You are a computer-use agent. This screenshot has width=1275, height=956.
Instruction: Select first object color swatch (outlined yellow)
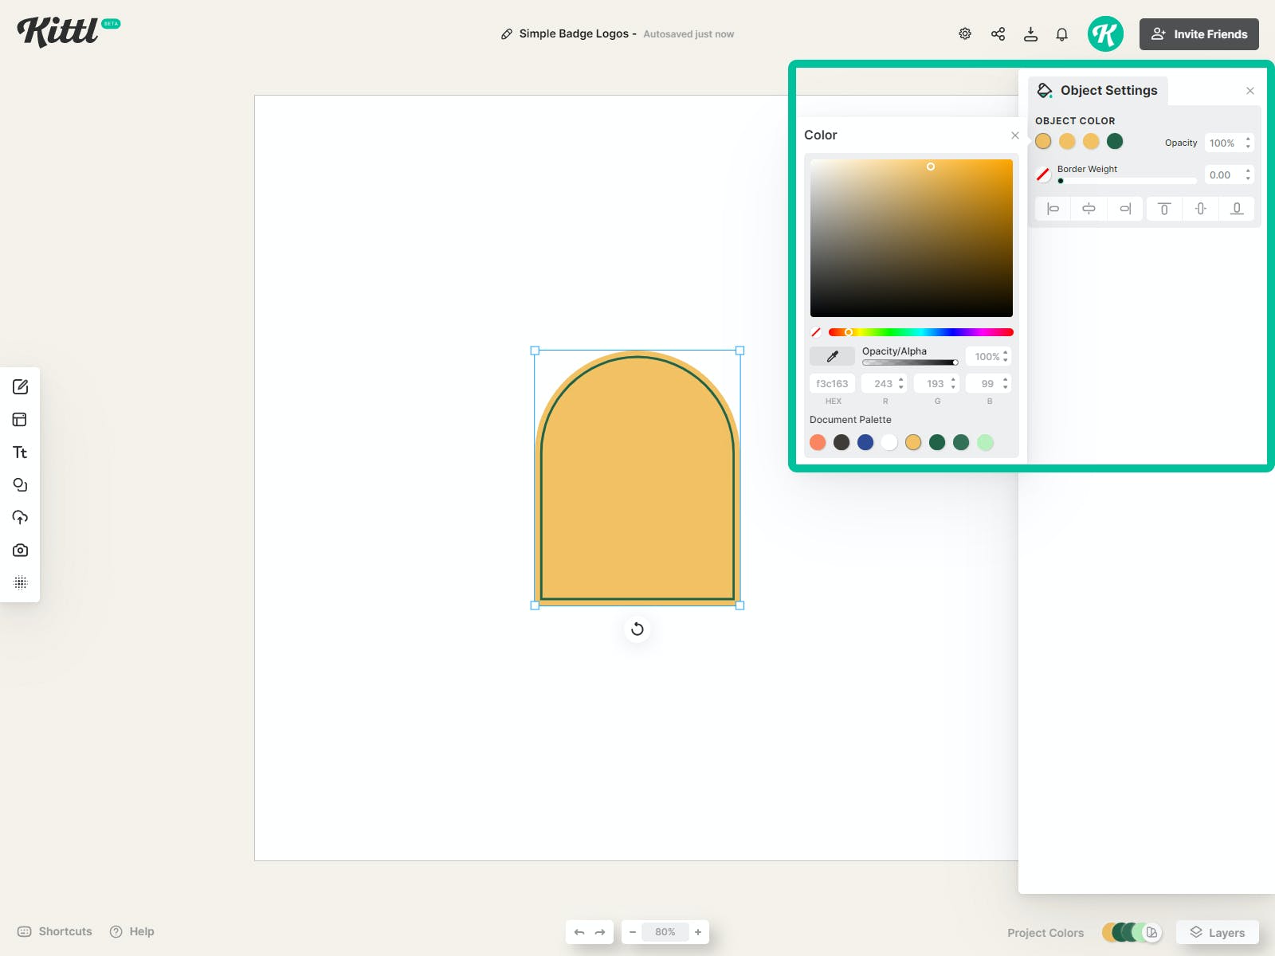tap(1043, 141)
